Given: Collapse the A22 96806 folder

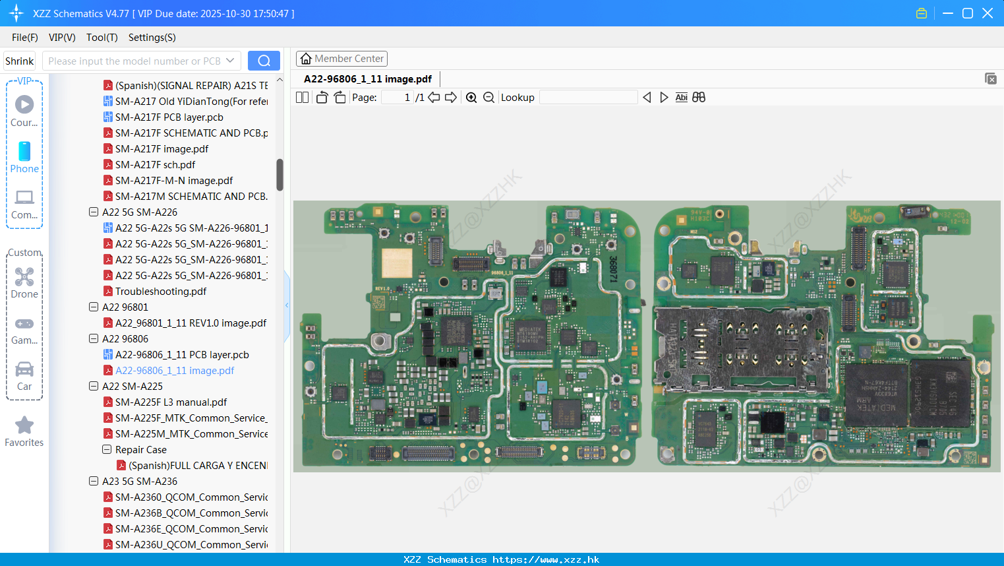Looking at the screenshot, I should click(94, 338).
